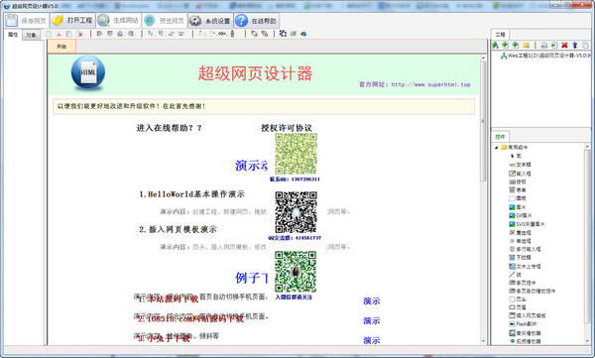Click the blue up arrow icon
The height and width of the screenshot is (358, 595).
(x=575, y=46)
